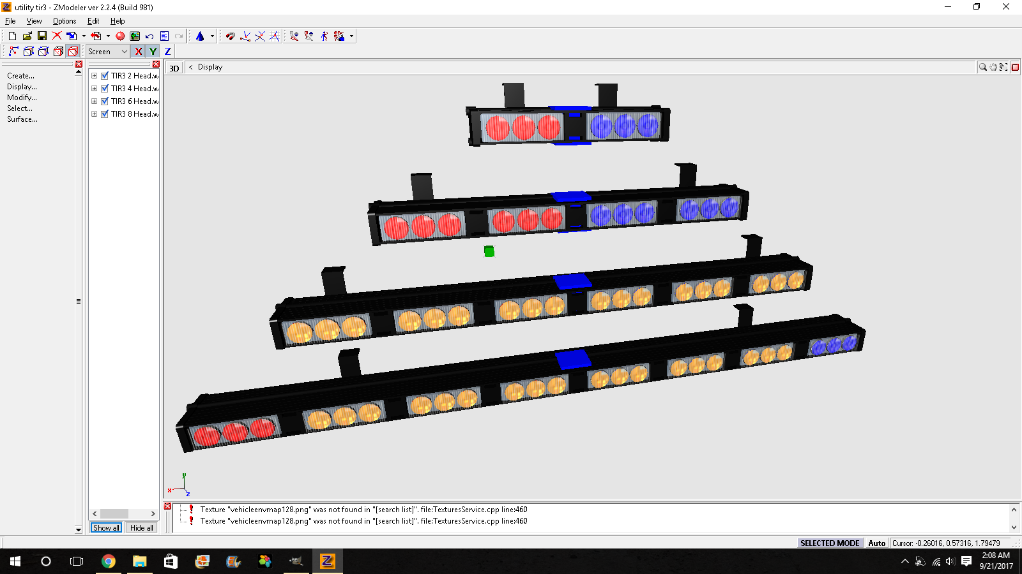
Task: Click the Save floppy disk icon
Action: [x=42, y=36]
